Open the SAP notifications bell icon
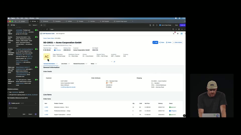This screenshot has width=241, height=135. (174, 33)
